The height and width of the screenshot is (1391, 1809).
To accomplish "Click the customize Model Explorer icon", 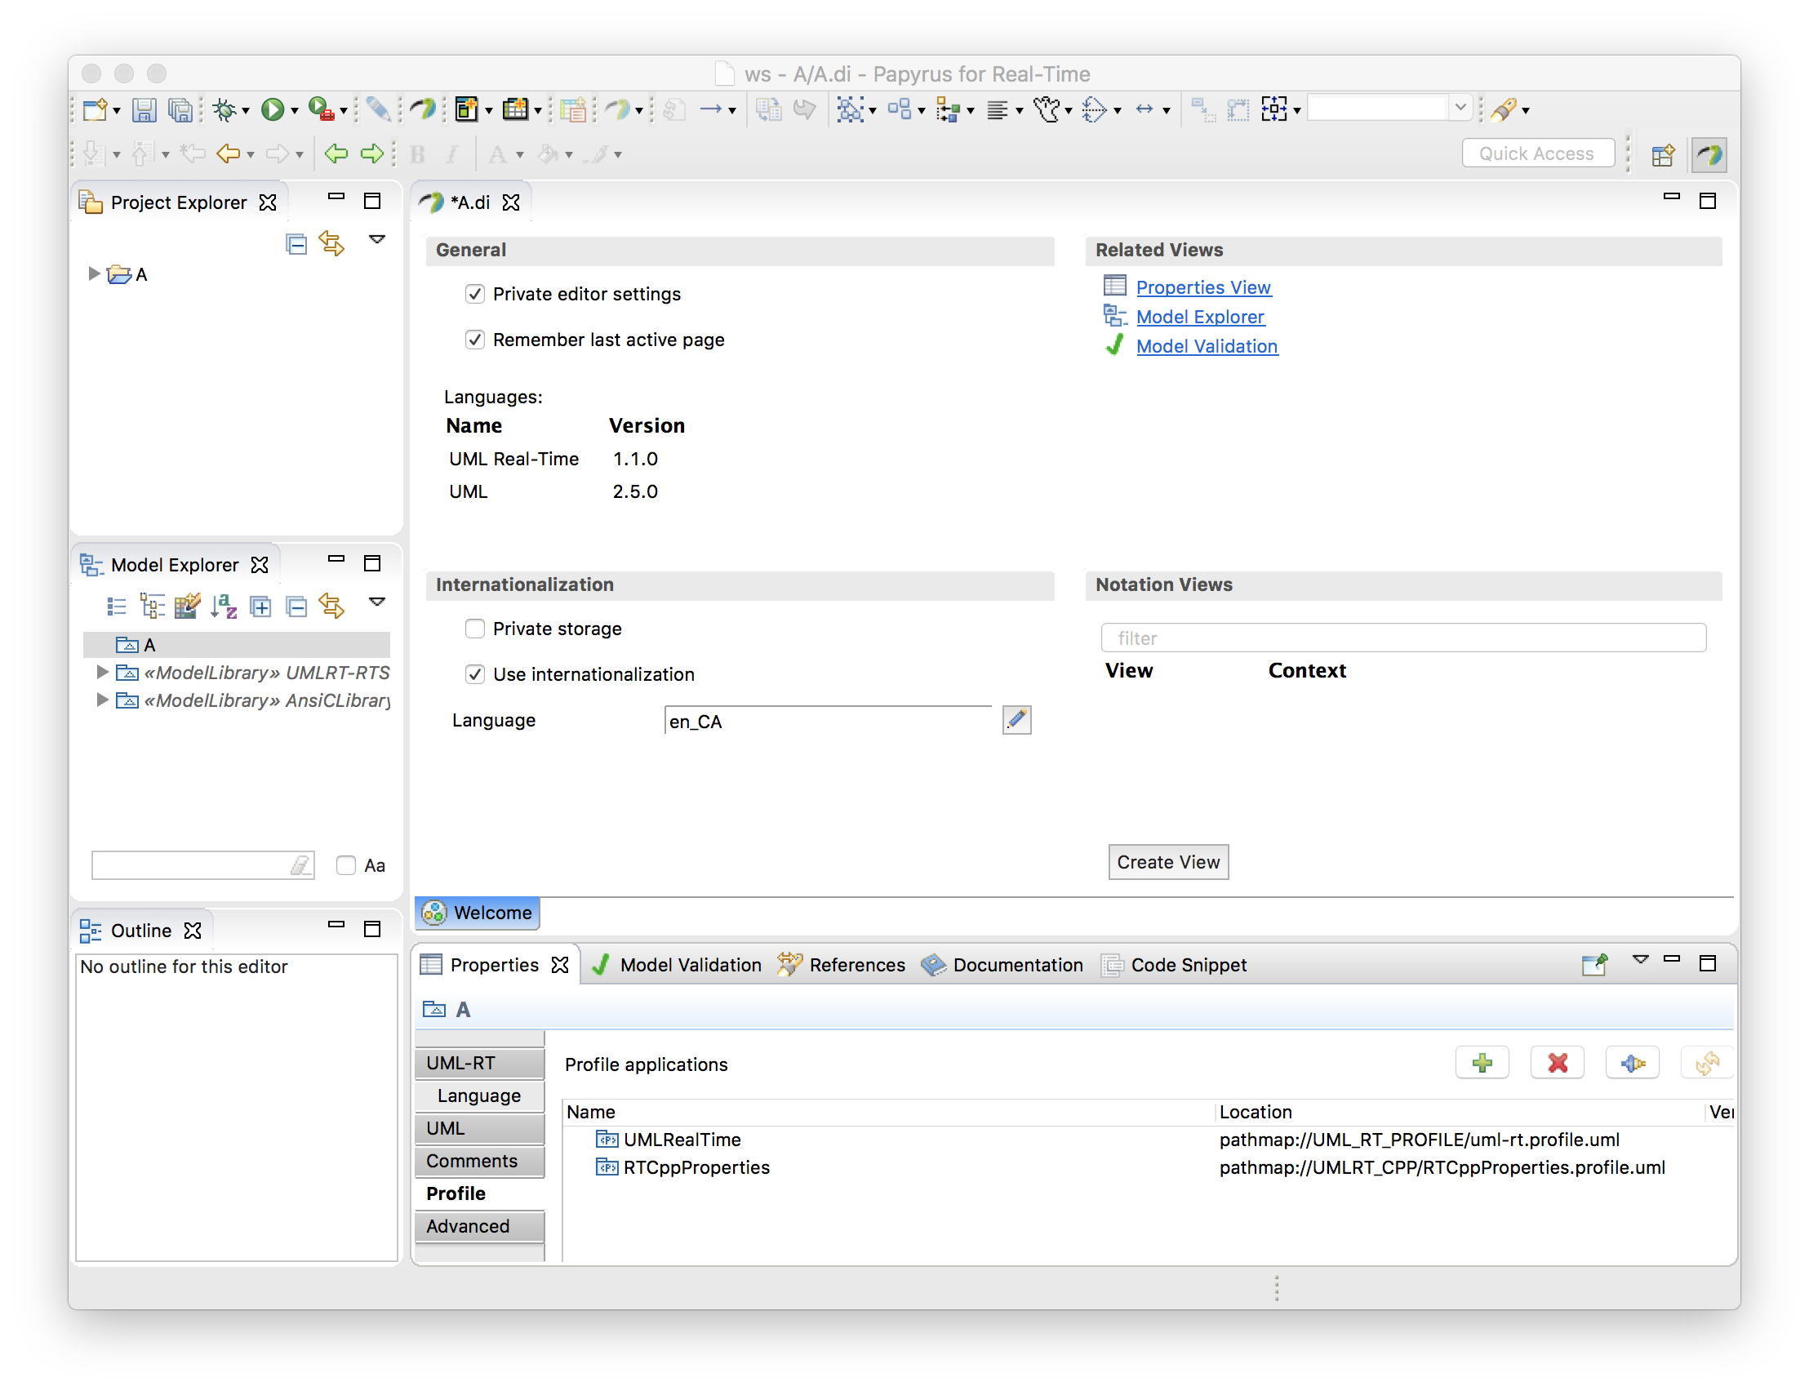I will point(187,606).
